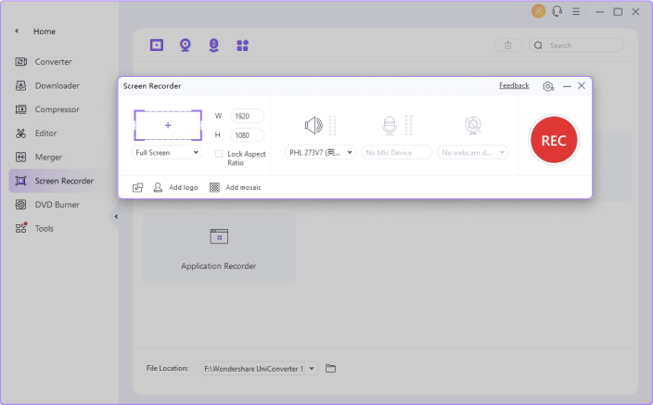
Task: Open DVD Burner in the sidebar
Action: click(x=57, y=205)
